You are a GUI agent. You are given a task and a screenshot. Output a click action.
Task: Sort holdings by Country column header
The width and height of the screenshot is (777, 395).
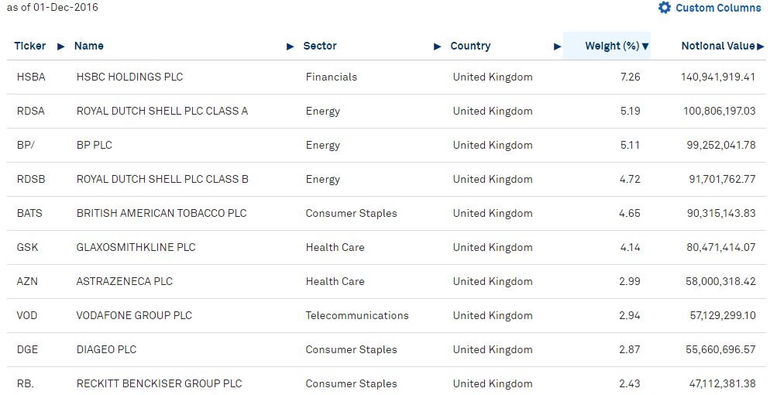(470, 46)
